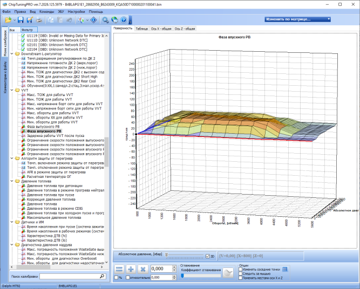The width and height of the screenshot is (360, 289).
Task: Click the 0,000 value input field
Action: tap(161, 269)
